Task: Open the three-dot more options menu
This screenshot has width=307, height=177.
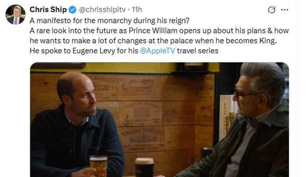Action: 285,10
